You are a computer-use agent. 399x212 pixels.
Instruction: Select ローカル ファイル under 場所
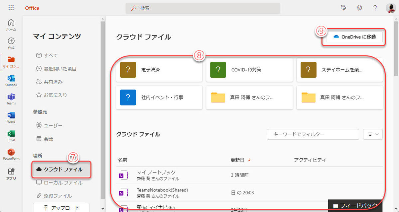pos(59,182)
